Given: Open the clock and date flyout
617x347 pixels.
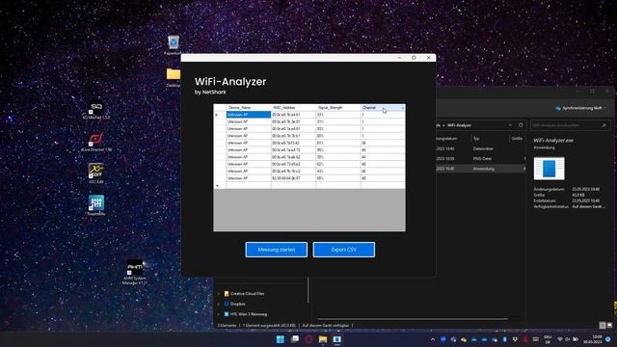Looking at the screenshot, I should [593, 339].
